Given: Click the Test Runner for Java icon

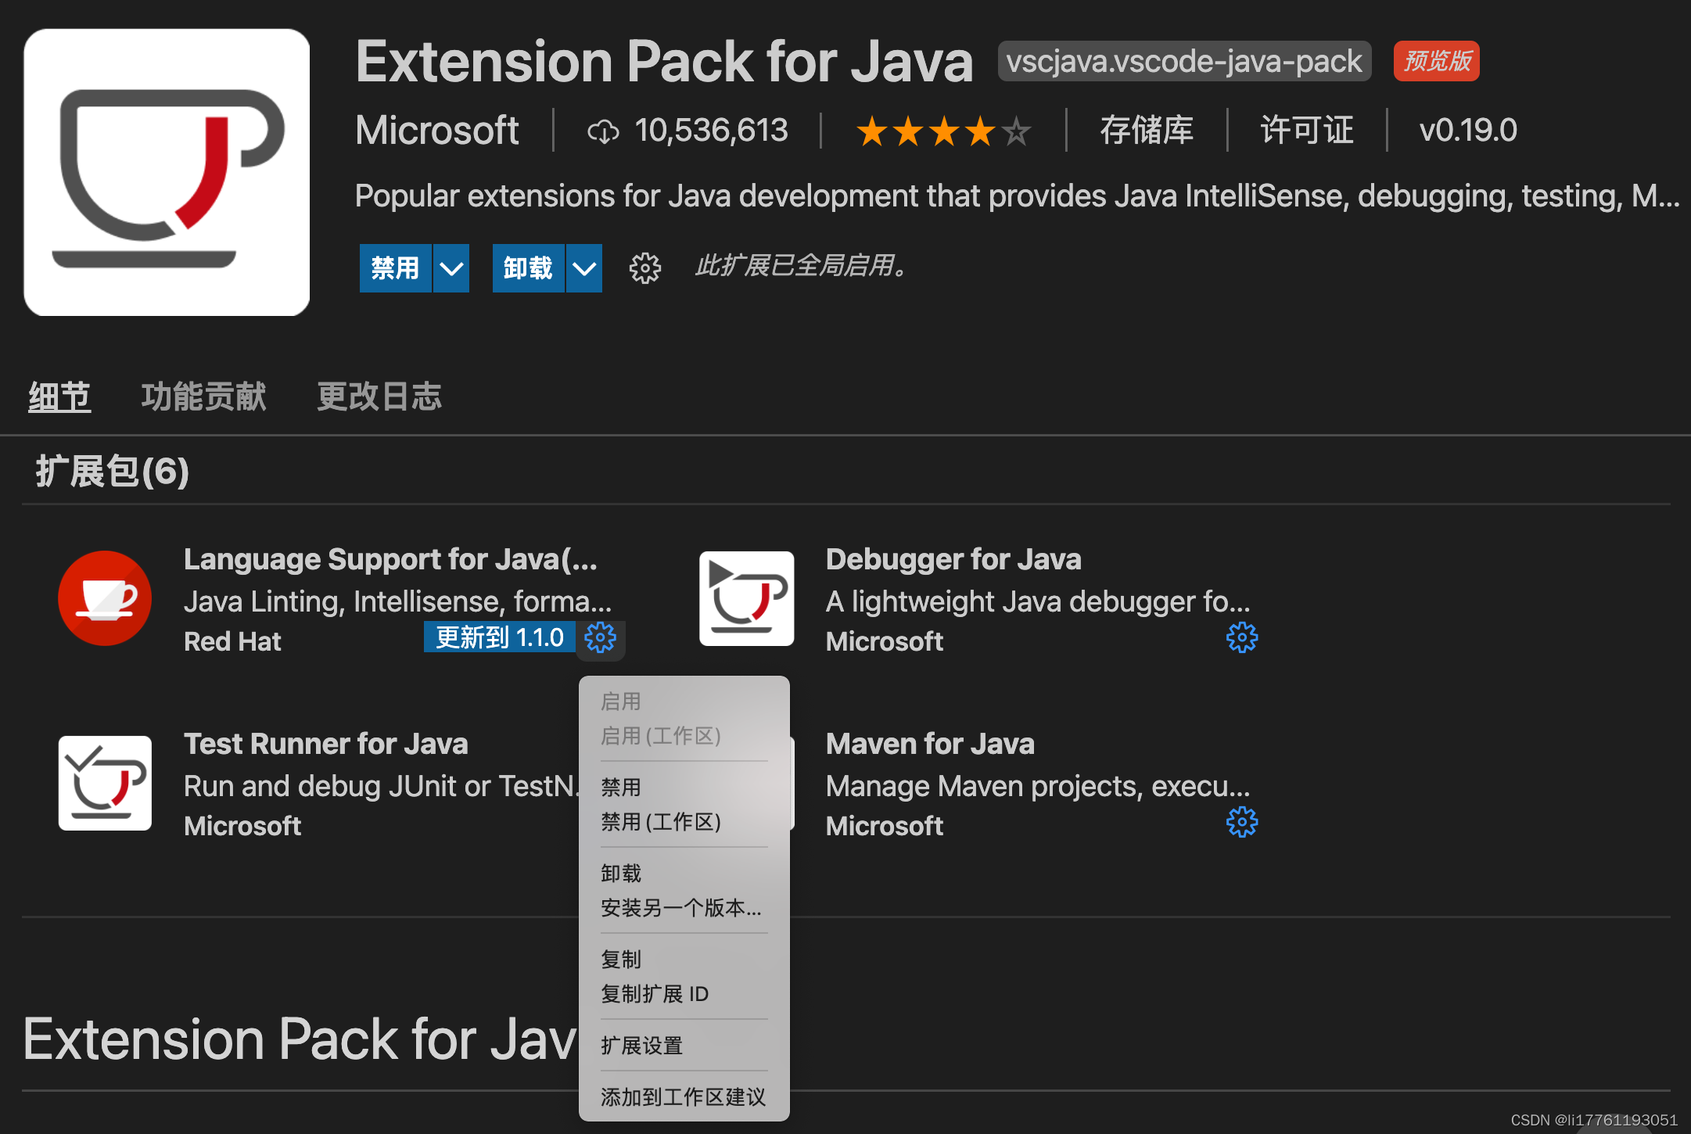Looking at the screenshot, I should click(x=105, y=783).
